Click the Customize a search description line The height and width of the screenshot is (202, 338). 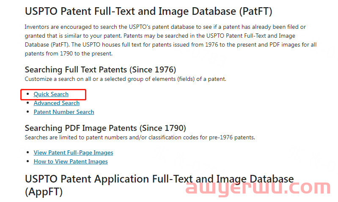(125, 79)
